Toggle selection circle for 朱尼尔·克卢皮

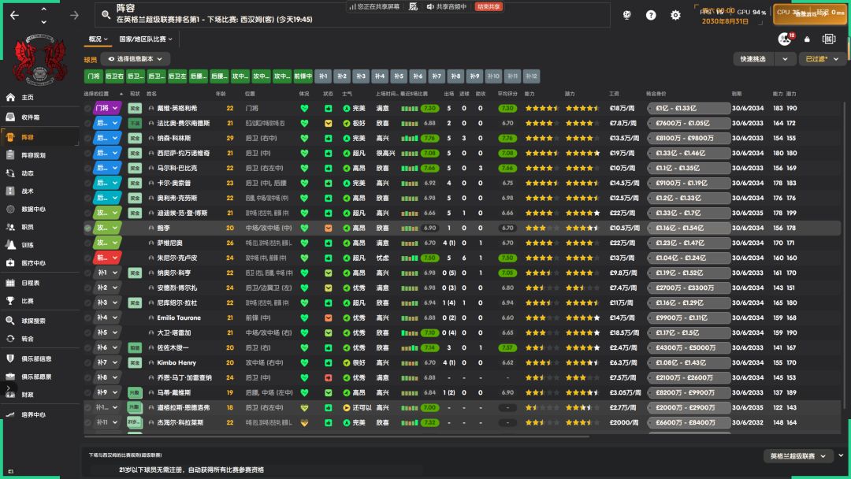tap(88, 258)
